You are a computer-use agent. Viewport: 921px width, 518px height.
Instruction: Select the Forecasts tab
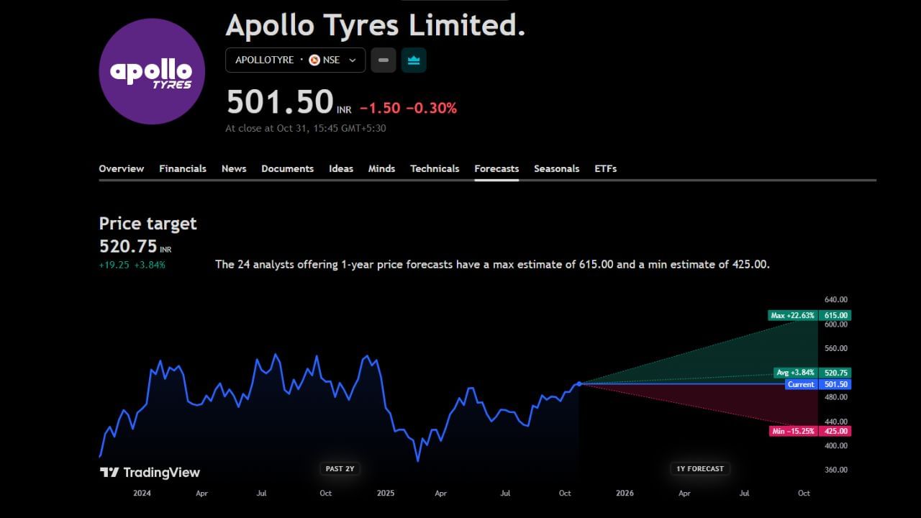[x=496, y=168]
